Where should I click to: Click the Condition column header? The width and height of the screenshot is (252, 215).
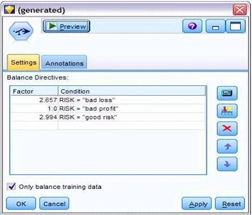132,91
